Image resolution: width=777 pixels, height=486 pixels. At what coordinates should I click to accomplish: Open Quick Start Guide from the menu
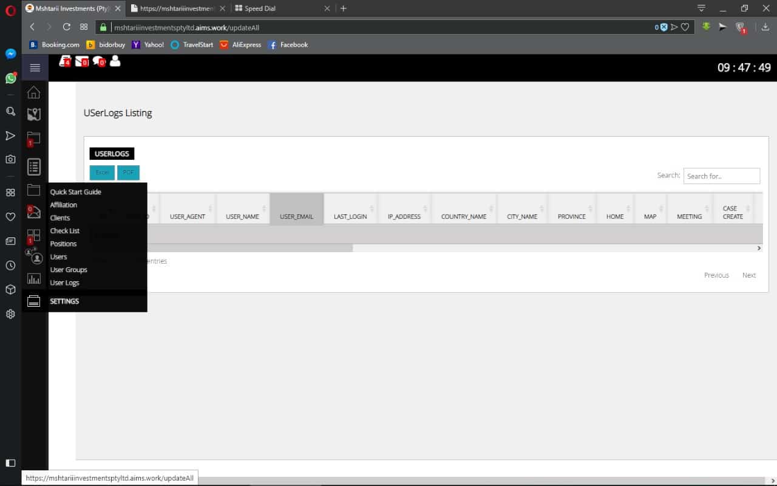pyautogui.click(x=76, y=192)
